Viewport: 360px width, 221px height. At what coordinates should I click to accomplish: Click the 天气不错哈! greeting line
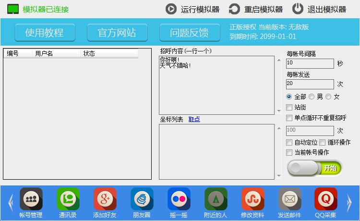click(x=175, y=65)
